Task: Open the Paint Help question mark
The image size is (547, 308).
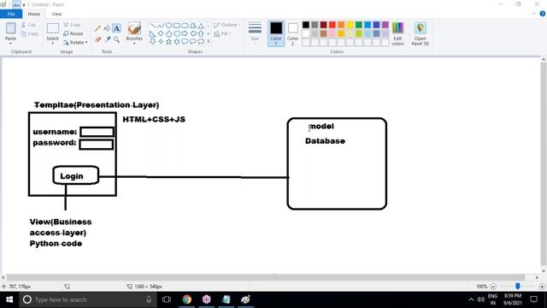Action: (543, 14)
